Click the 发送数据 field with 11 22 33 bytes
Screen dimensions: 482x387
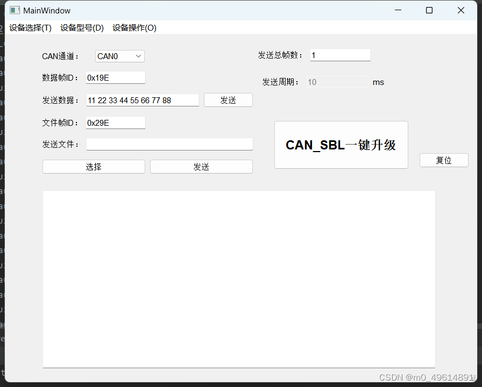(143, 100)
